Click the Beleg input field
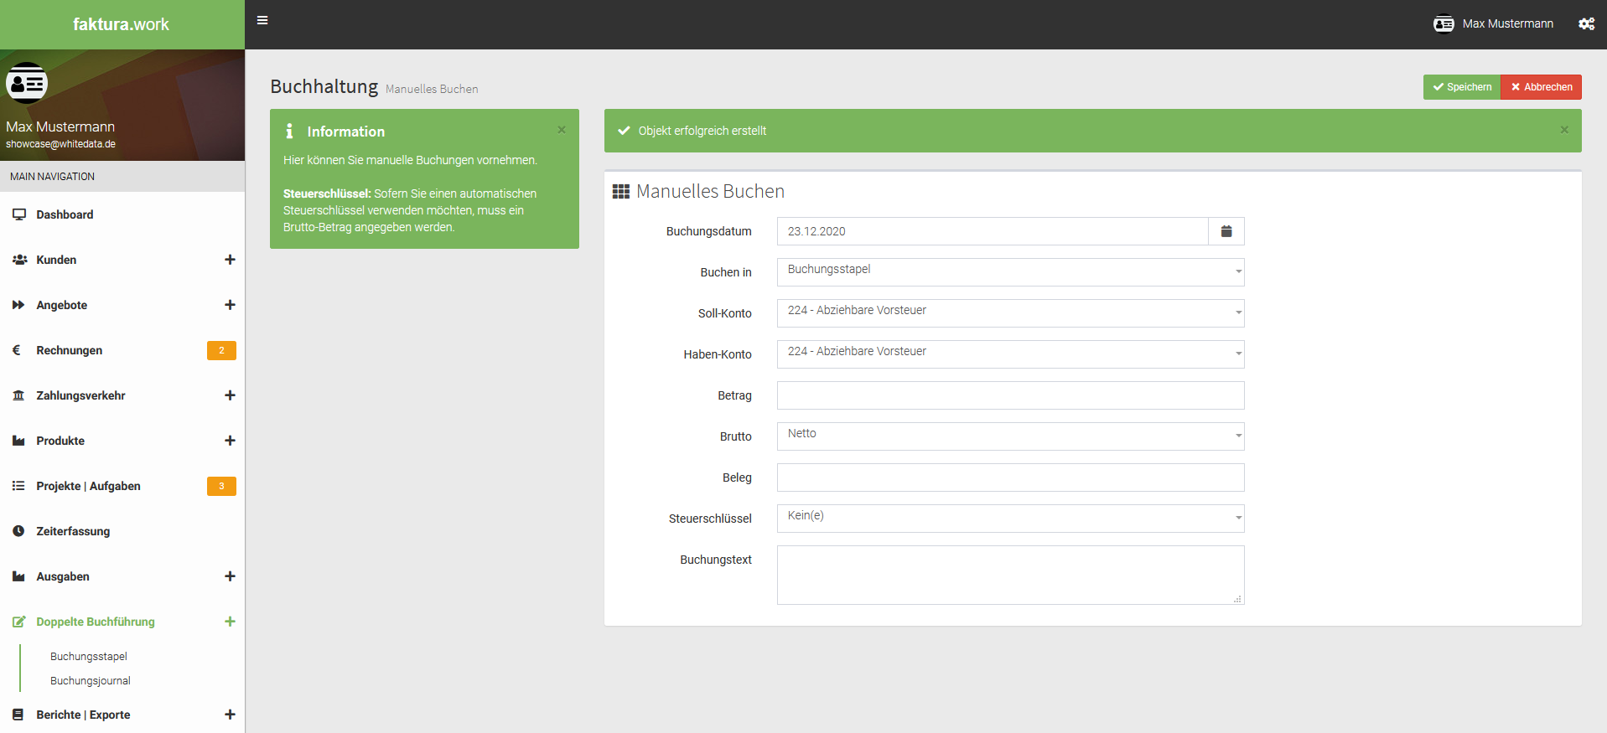 [1010, 477]
